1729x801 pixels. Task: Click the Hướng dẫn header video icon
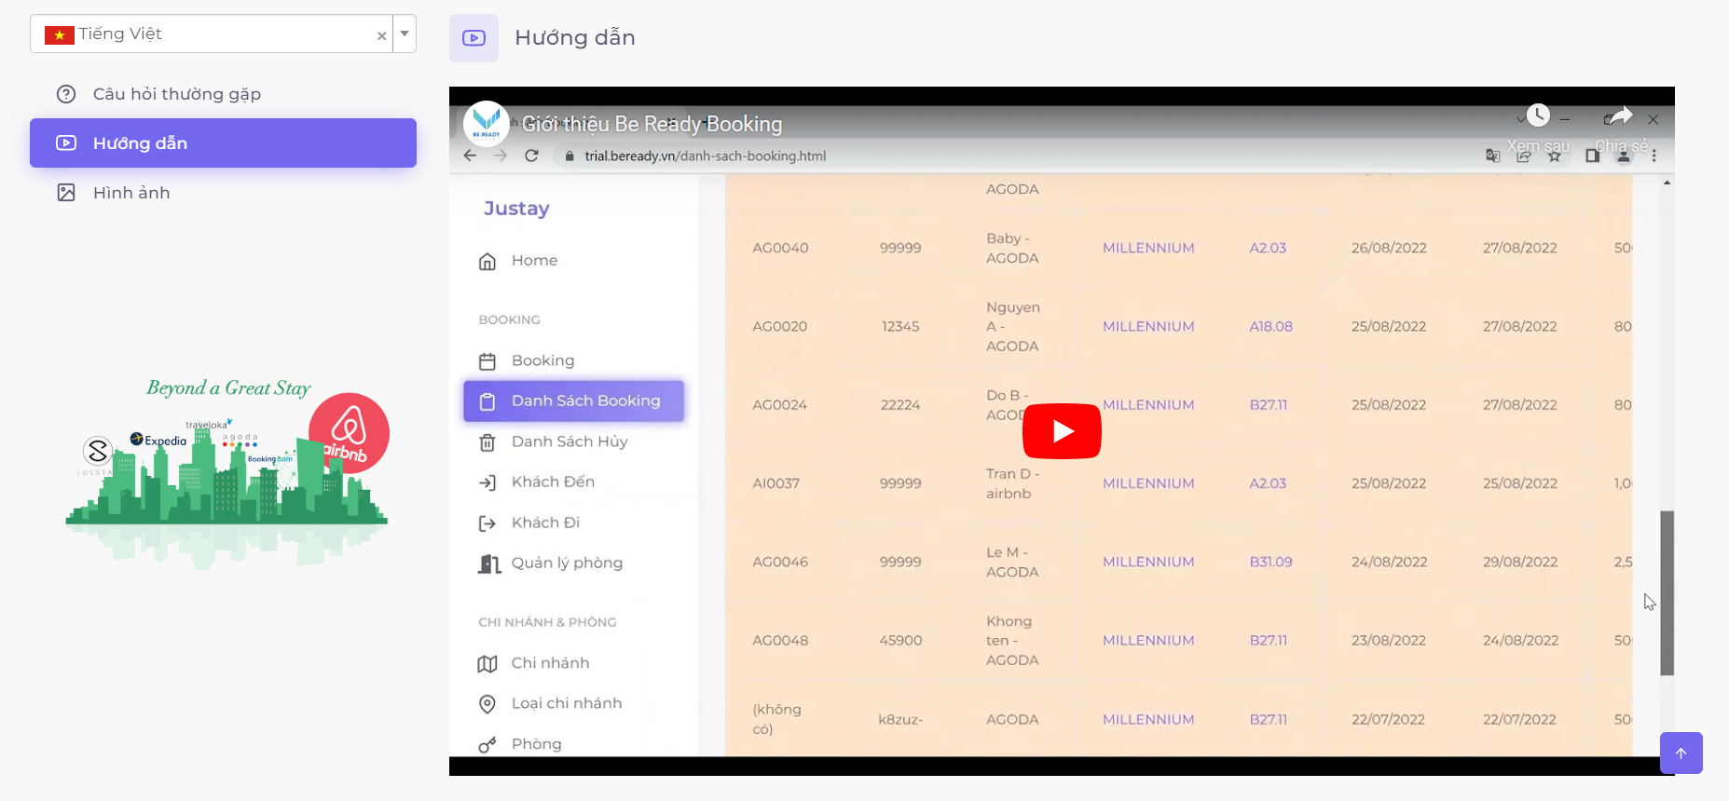(x=473, y=38)
